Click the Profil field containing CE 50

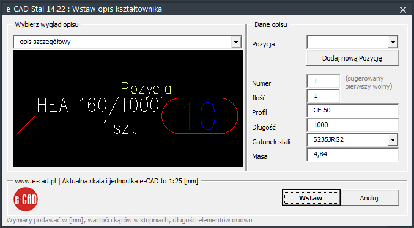click(x=352, y=111)
